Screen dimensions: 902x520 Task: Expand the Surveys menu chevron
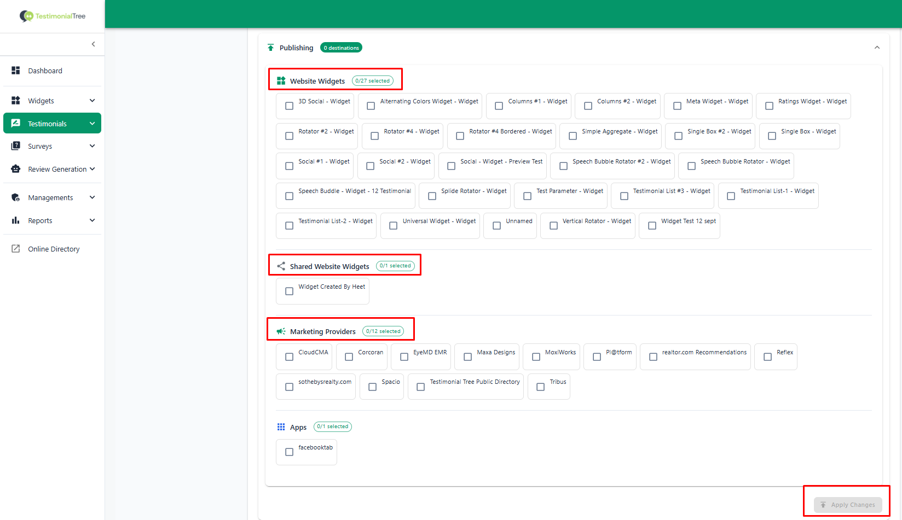92,146
